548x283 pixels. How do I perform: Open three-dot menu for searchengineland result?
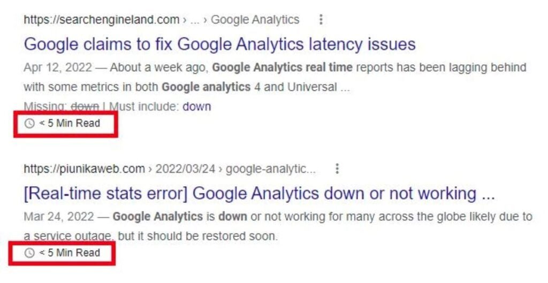(x=321, y=20)
